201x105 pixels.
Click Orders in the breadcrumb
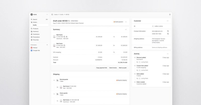click(56, 15)
